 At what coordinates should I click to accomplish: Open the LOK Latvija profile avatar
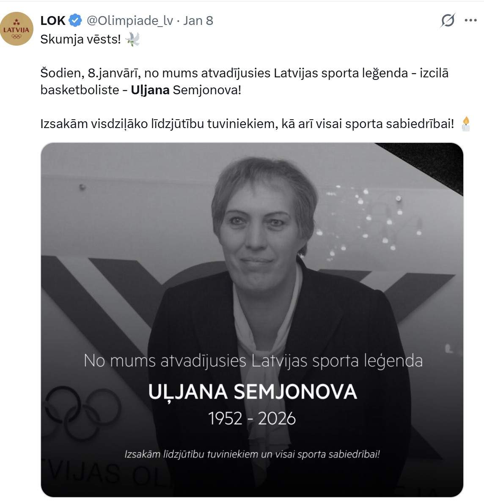pos(16,29)
